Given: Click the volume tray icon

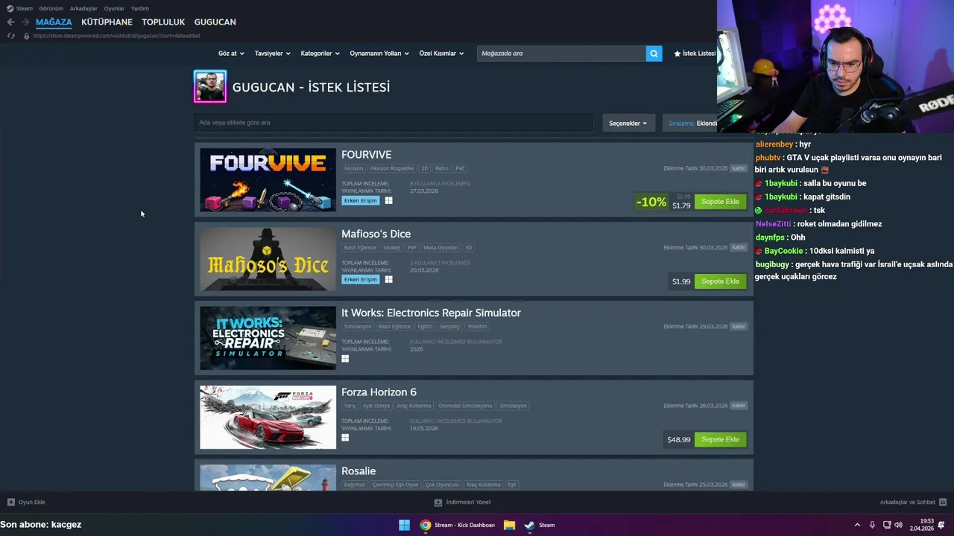Looking at the screenshot, I should (x=898, y=525).
